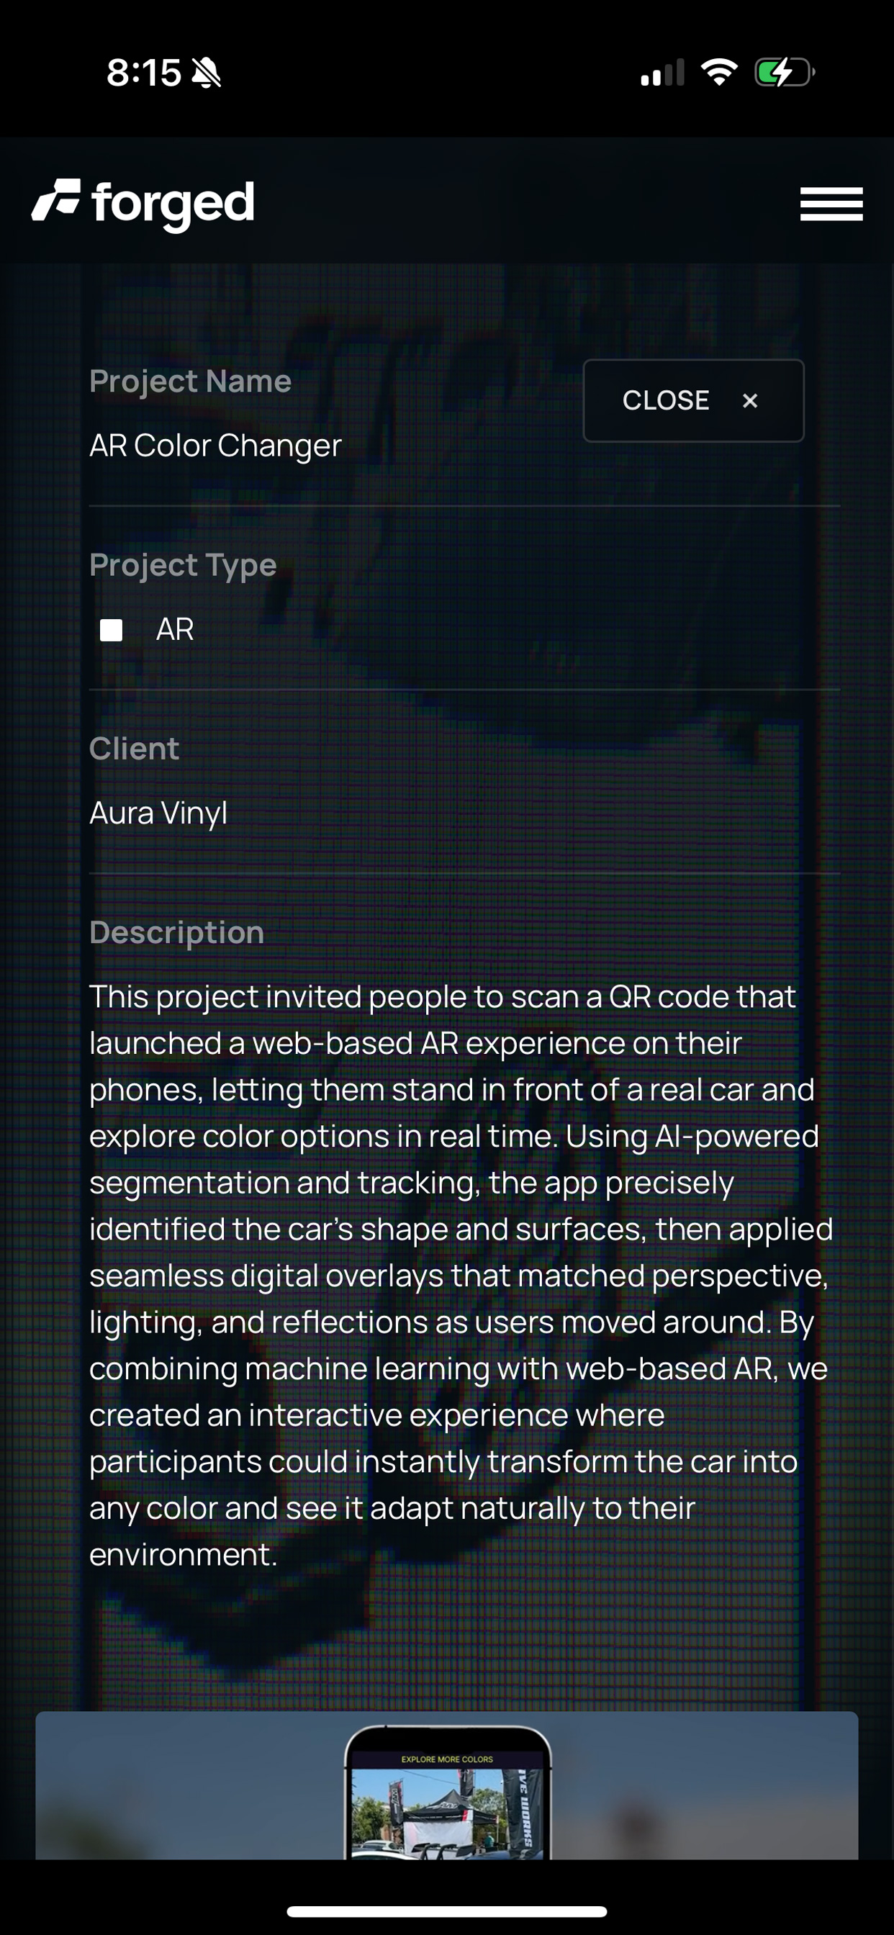894x1935 pixels.
Task: Tap the Project Type heading
Action: pyautogui.click(x=183, y=565)
